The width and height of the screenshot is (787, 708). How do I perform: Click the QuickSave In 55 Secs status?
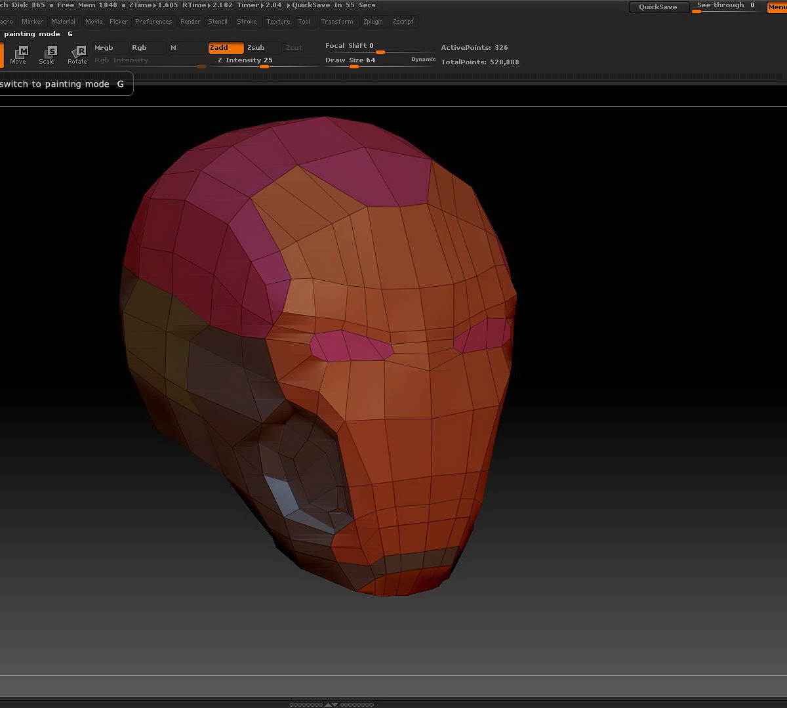334,5
